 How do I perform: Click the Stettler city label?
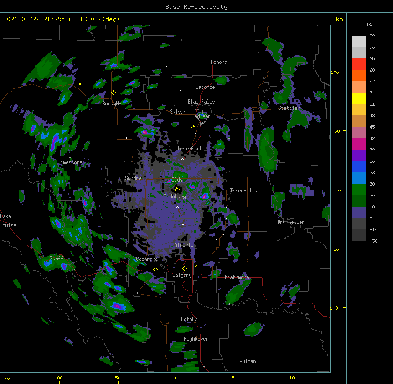[x=289, y=108]
